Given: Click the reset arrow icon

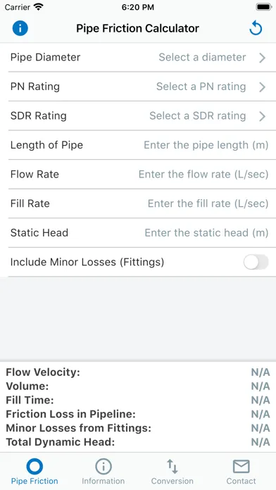Looking at the screenshot, I should (x=256, y=28).
